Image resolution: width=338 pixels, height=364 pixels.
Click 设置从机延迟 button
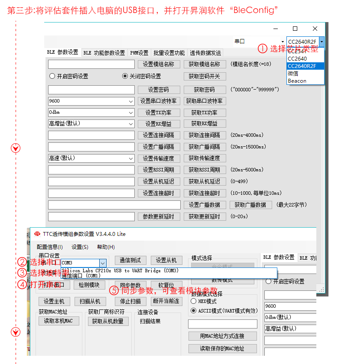(x=159, y=181)
